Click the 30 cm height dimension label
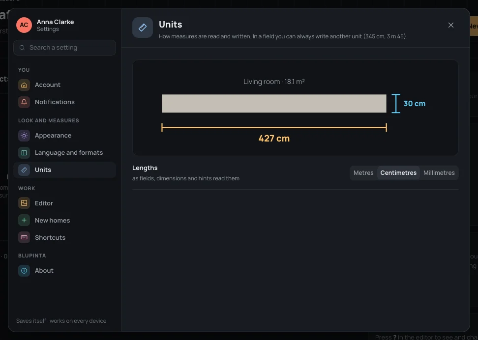Viewport: 478px width, 340px height. click(x=414, y=104)
